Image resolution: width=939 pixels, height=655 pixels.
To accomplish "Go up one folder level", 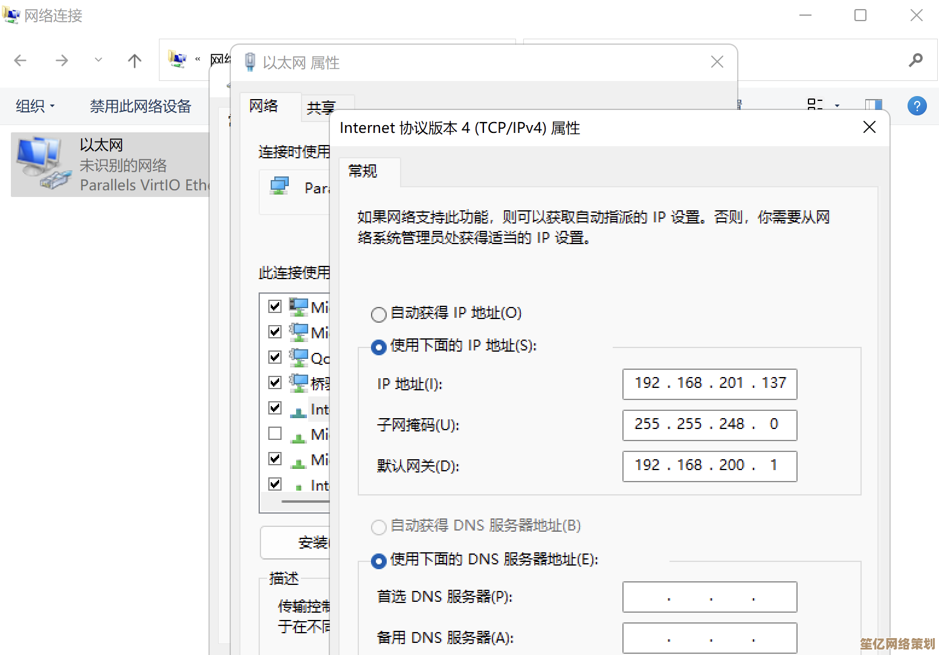I will click(x=135, y=60).
